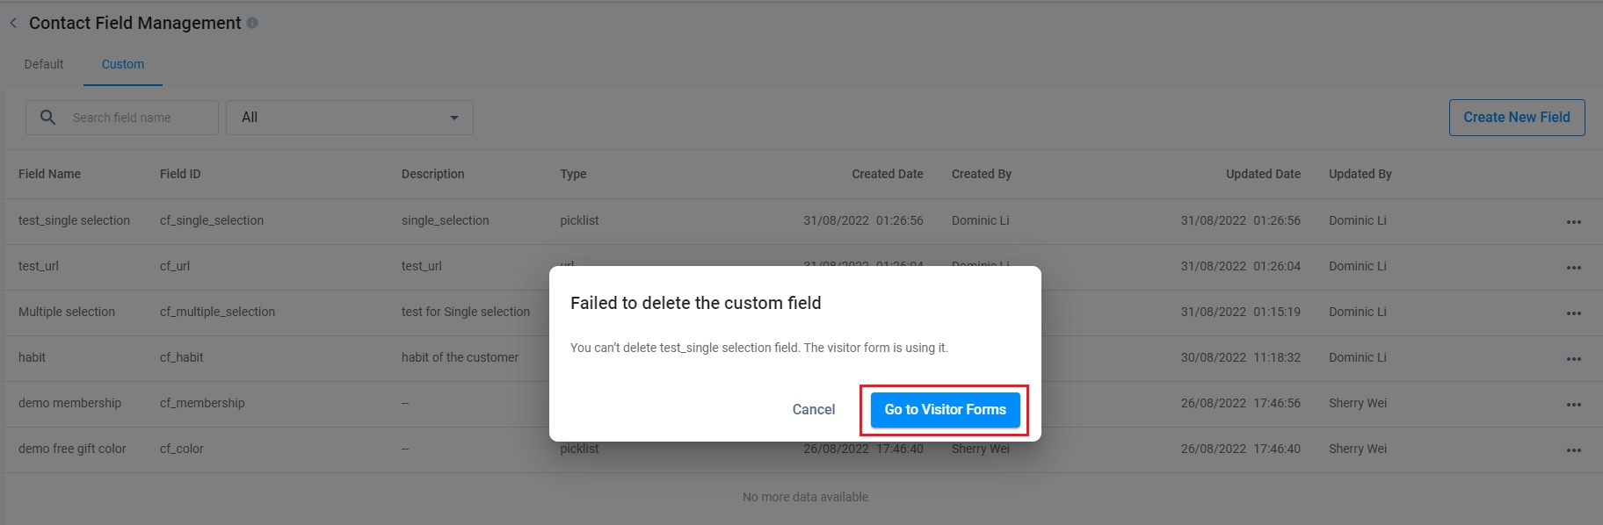Click the info icon next to page title
Screen dimensions: 1603x525
(252, 24)
